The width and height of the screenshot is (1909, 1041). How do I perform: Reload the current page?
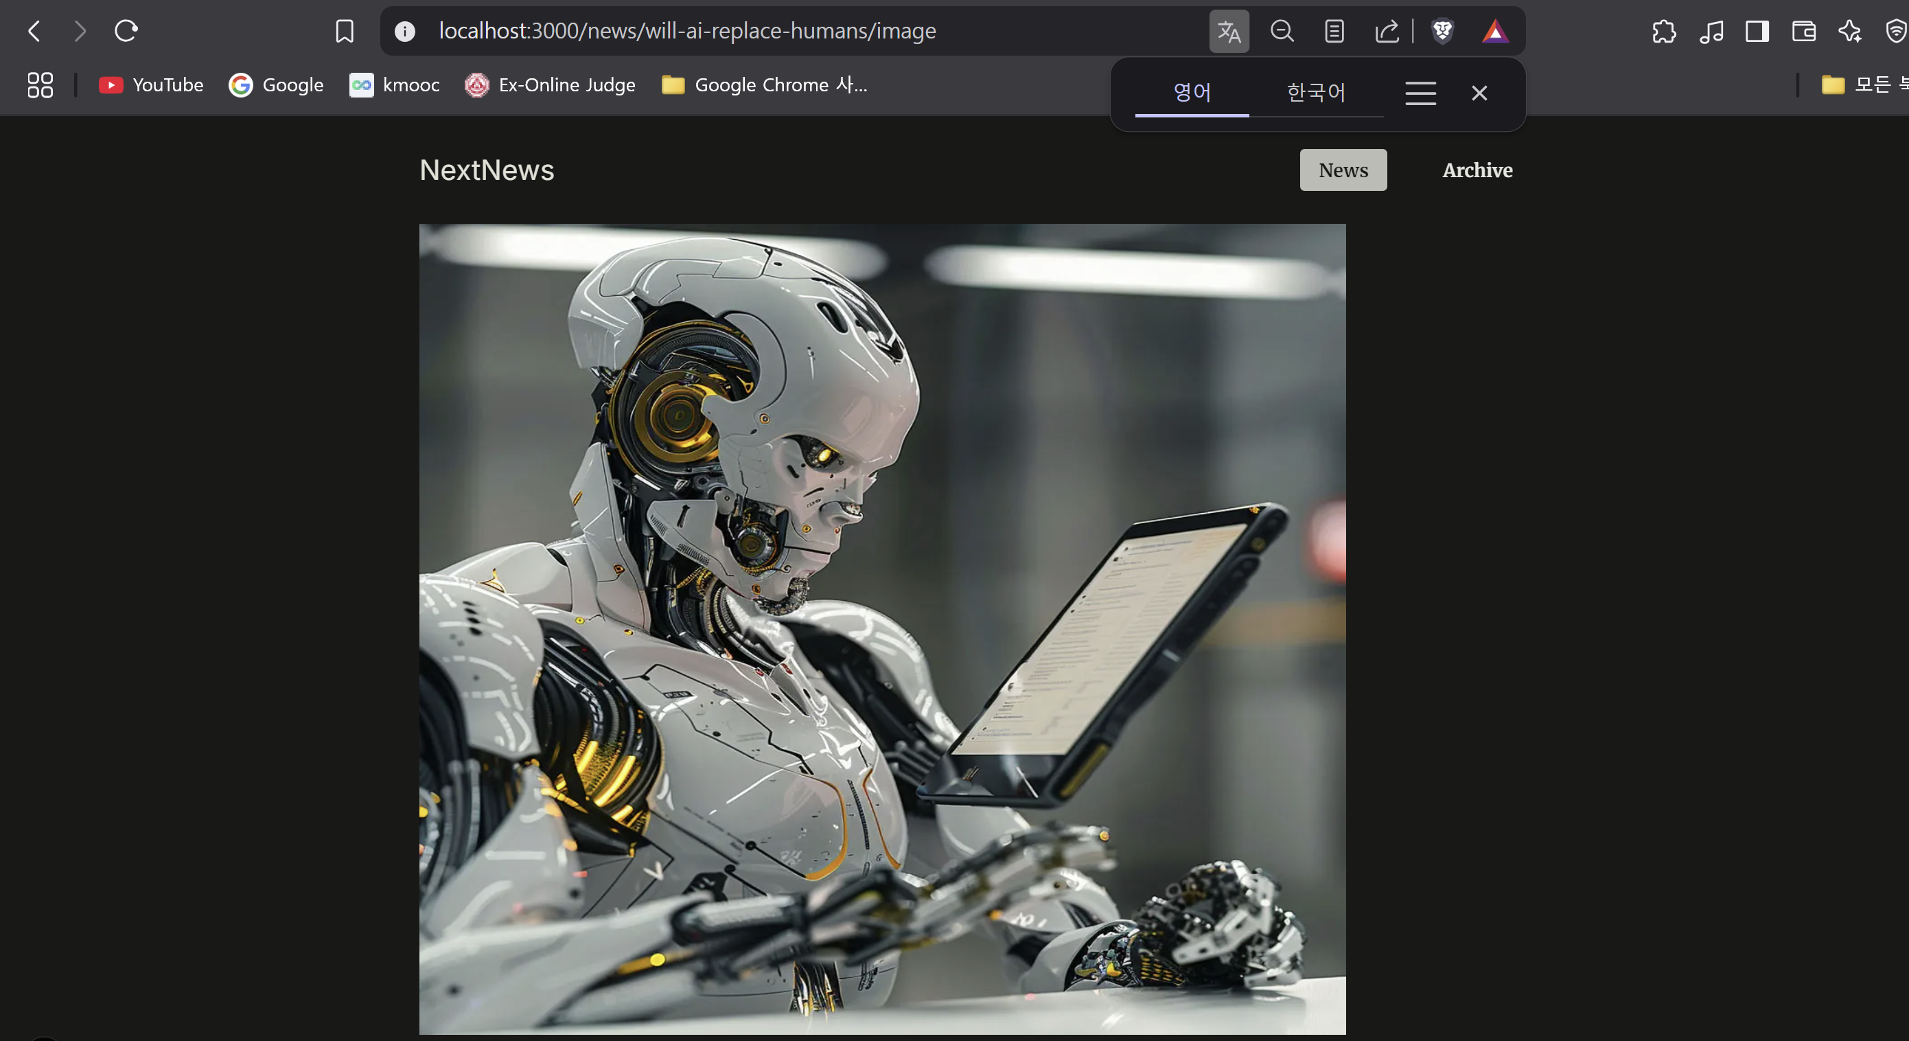(x=126, y=31)
